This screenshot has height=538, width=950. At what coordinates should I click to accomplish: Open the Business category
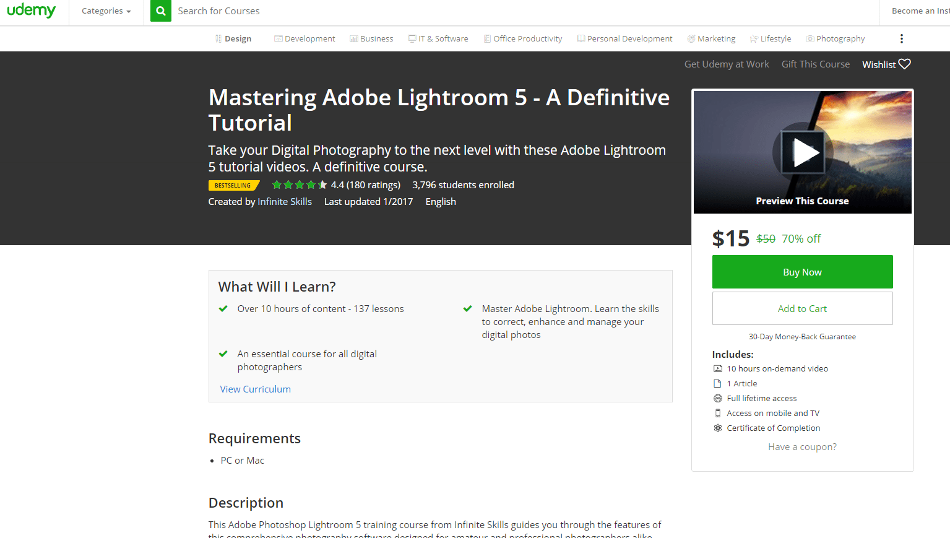[x=371, y=38]
